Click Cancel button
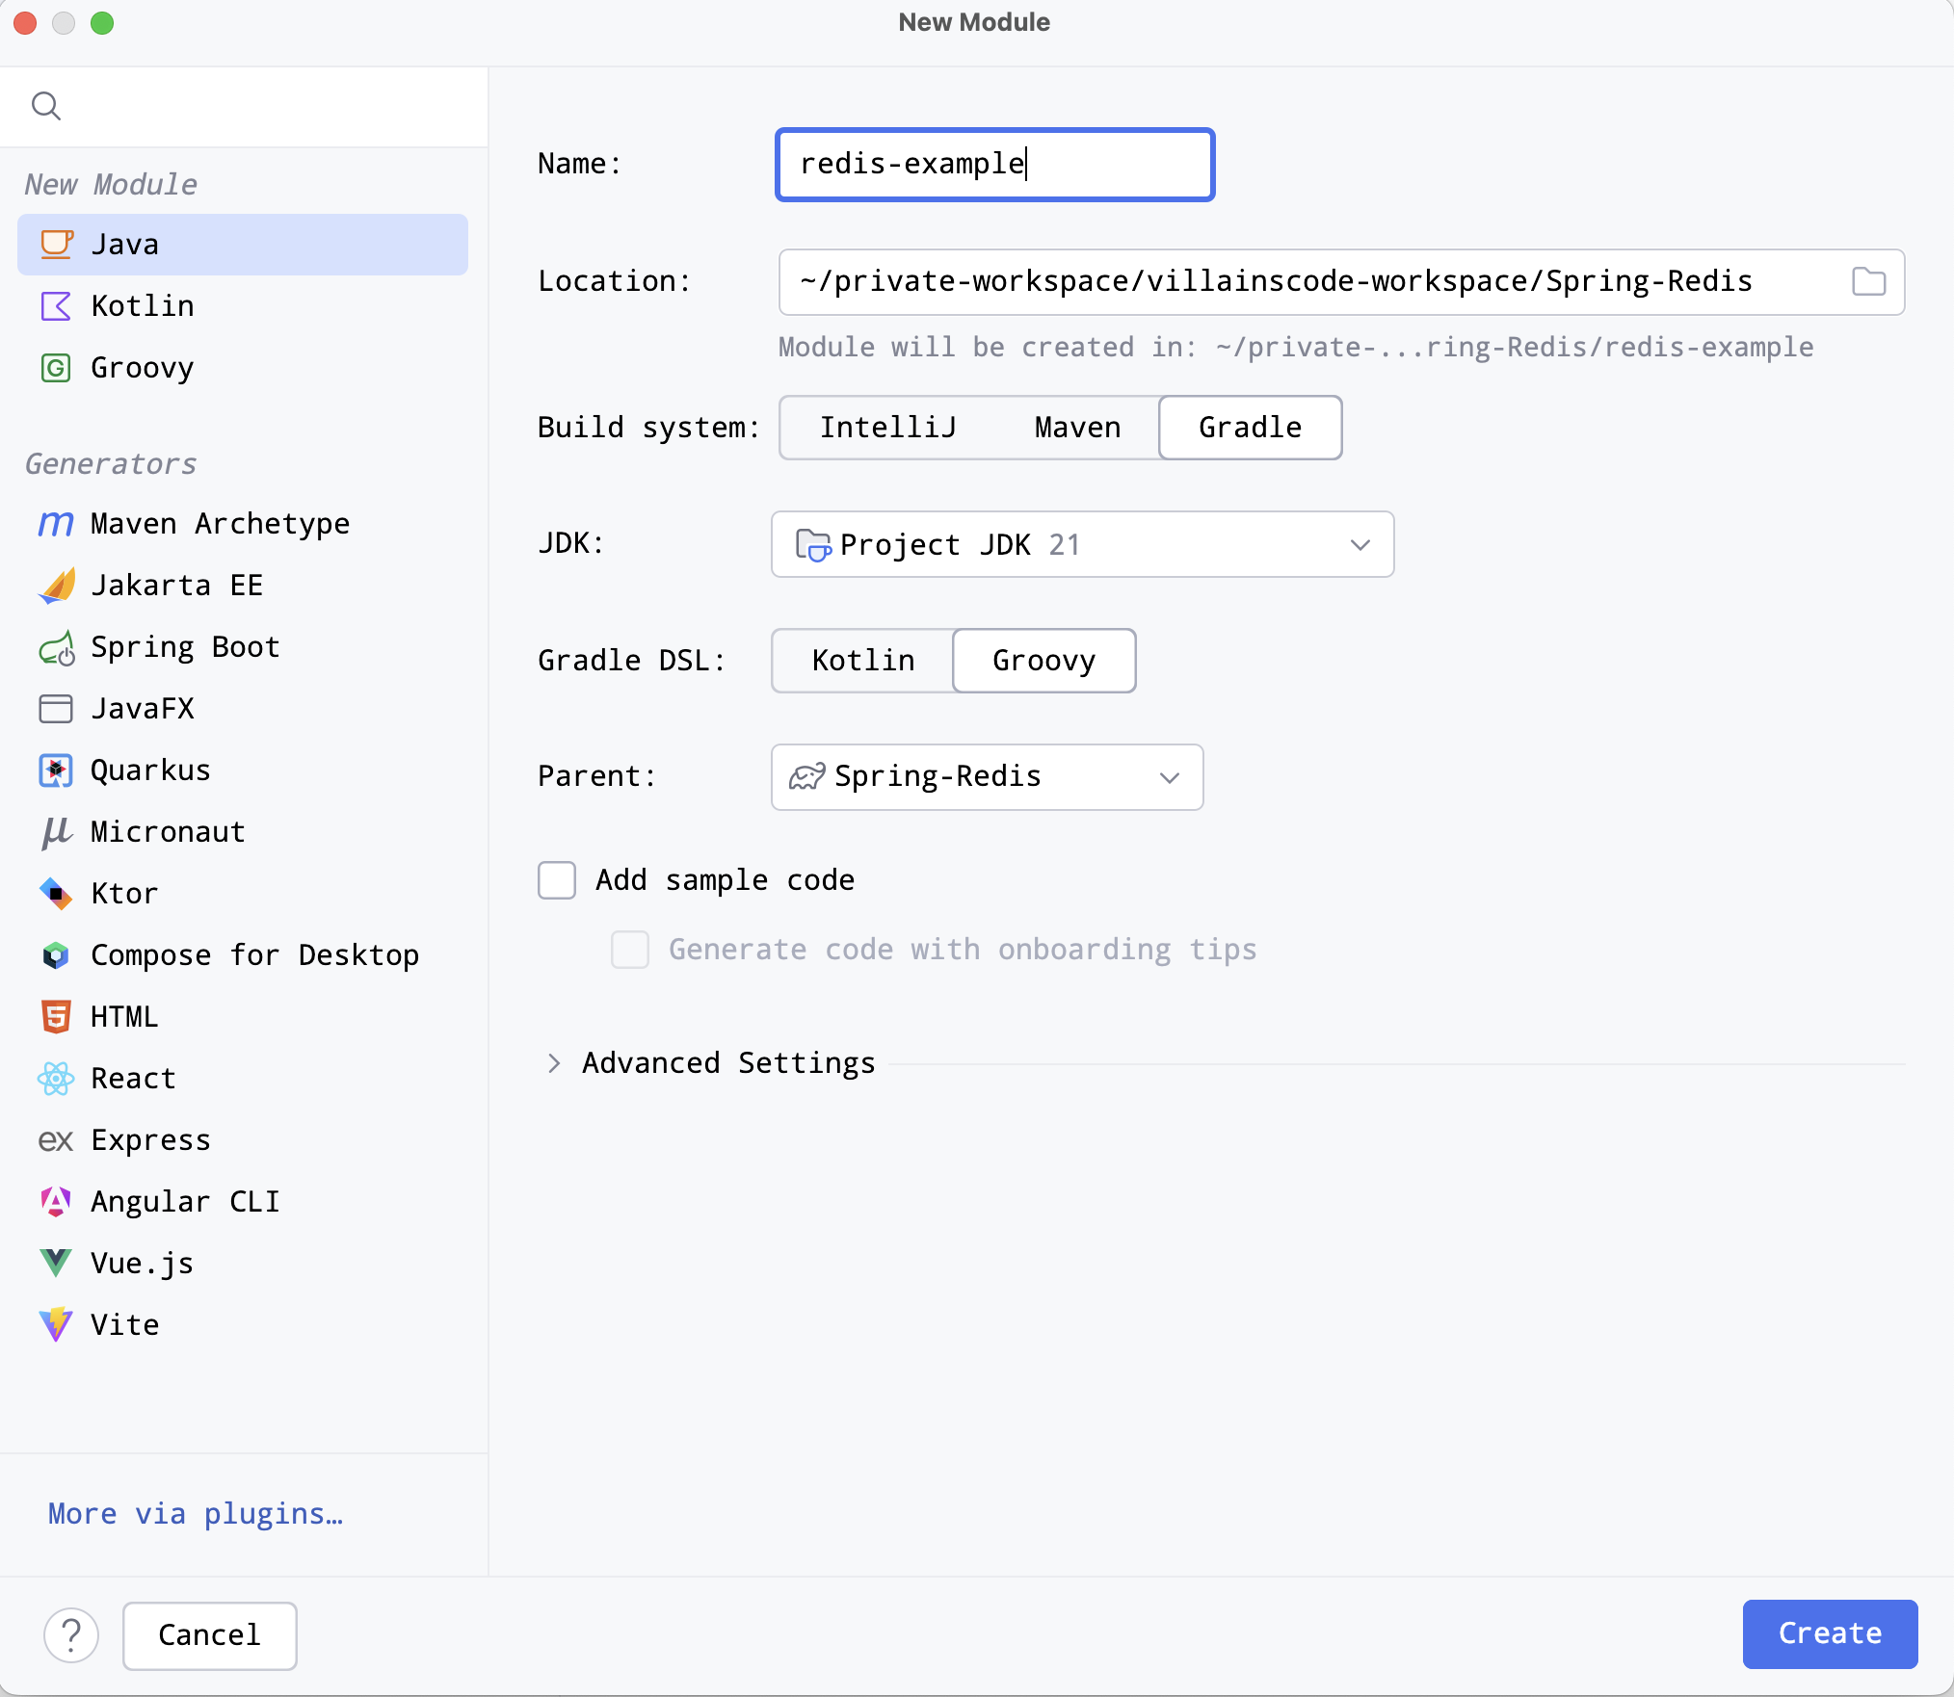Screen dimensions: 1954x1697 [x=208, y=1635]
